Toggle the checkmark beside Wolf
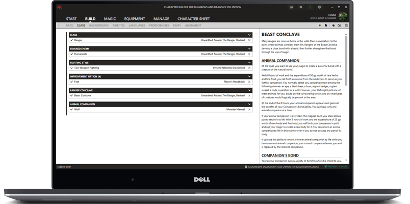Image resolution: width=410 pixels, height=204 pixels. click(71, 110)
